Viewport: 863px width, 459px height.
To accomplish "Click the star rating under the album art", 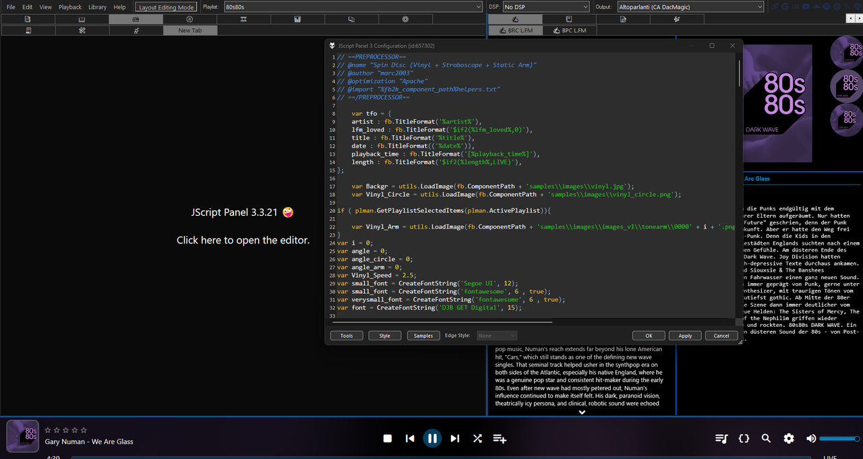I will click(x=65, y=430).
